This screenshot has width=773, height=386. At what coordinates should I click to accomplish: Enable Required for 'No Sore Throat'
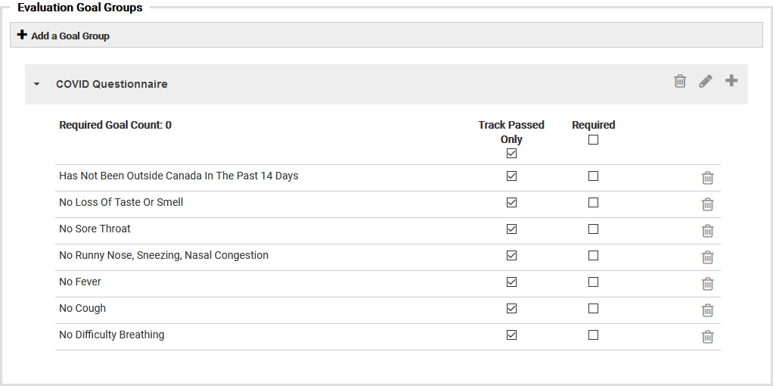593,229
